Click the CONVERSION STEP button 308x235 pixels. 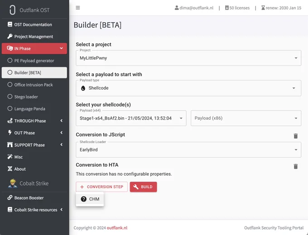101,187
